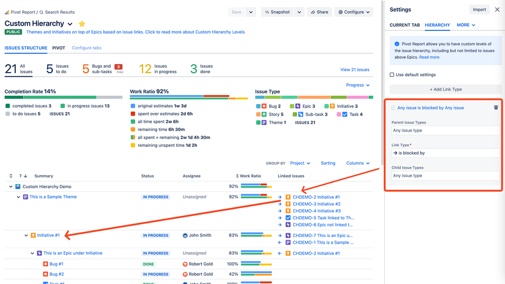Open the Group By Project dropdown
The width and height of the screenshot is (505, 284).
click(x=300, y=163)
